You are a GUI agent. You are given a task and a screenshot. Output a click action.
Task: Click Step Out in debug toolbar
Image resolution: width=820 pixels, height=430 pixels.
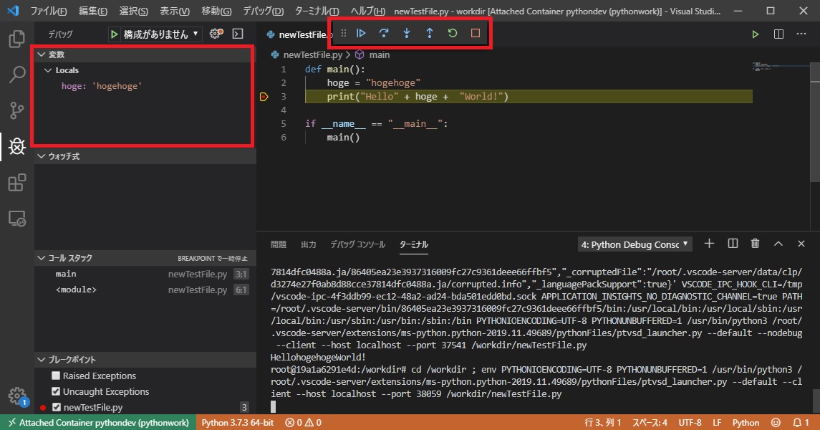(x=430, y=33)
